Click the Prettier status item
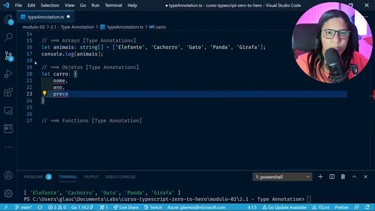Screen dimensions: 375x211 341,207
